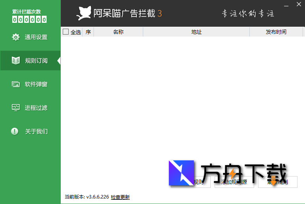The width and height of the screenshot is (305, 204).
Task: Click the 当前版本: v3.6.6.226 text
Action: tap(87, 197)
